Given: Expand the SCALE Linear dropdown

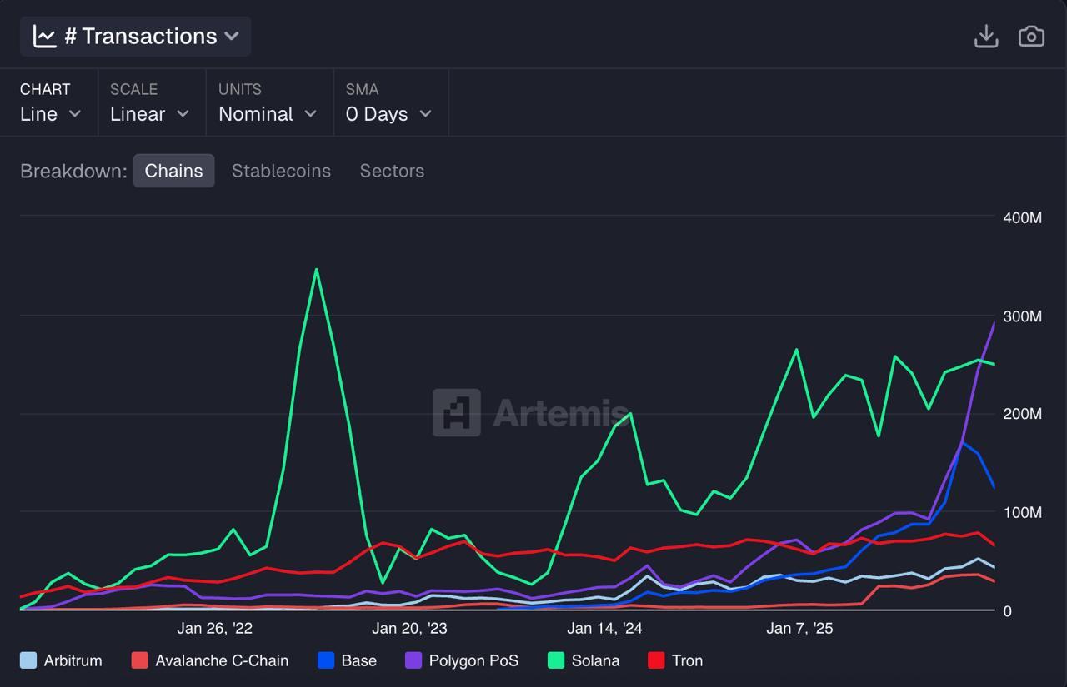Looking at the screenshot, I should click(149, 114).
